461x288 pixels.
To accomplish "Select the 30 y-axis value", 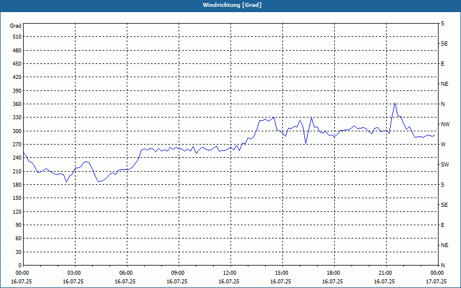I will [x=18, y=252].
